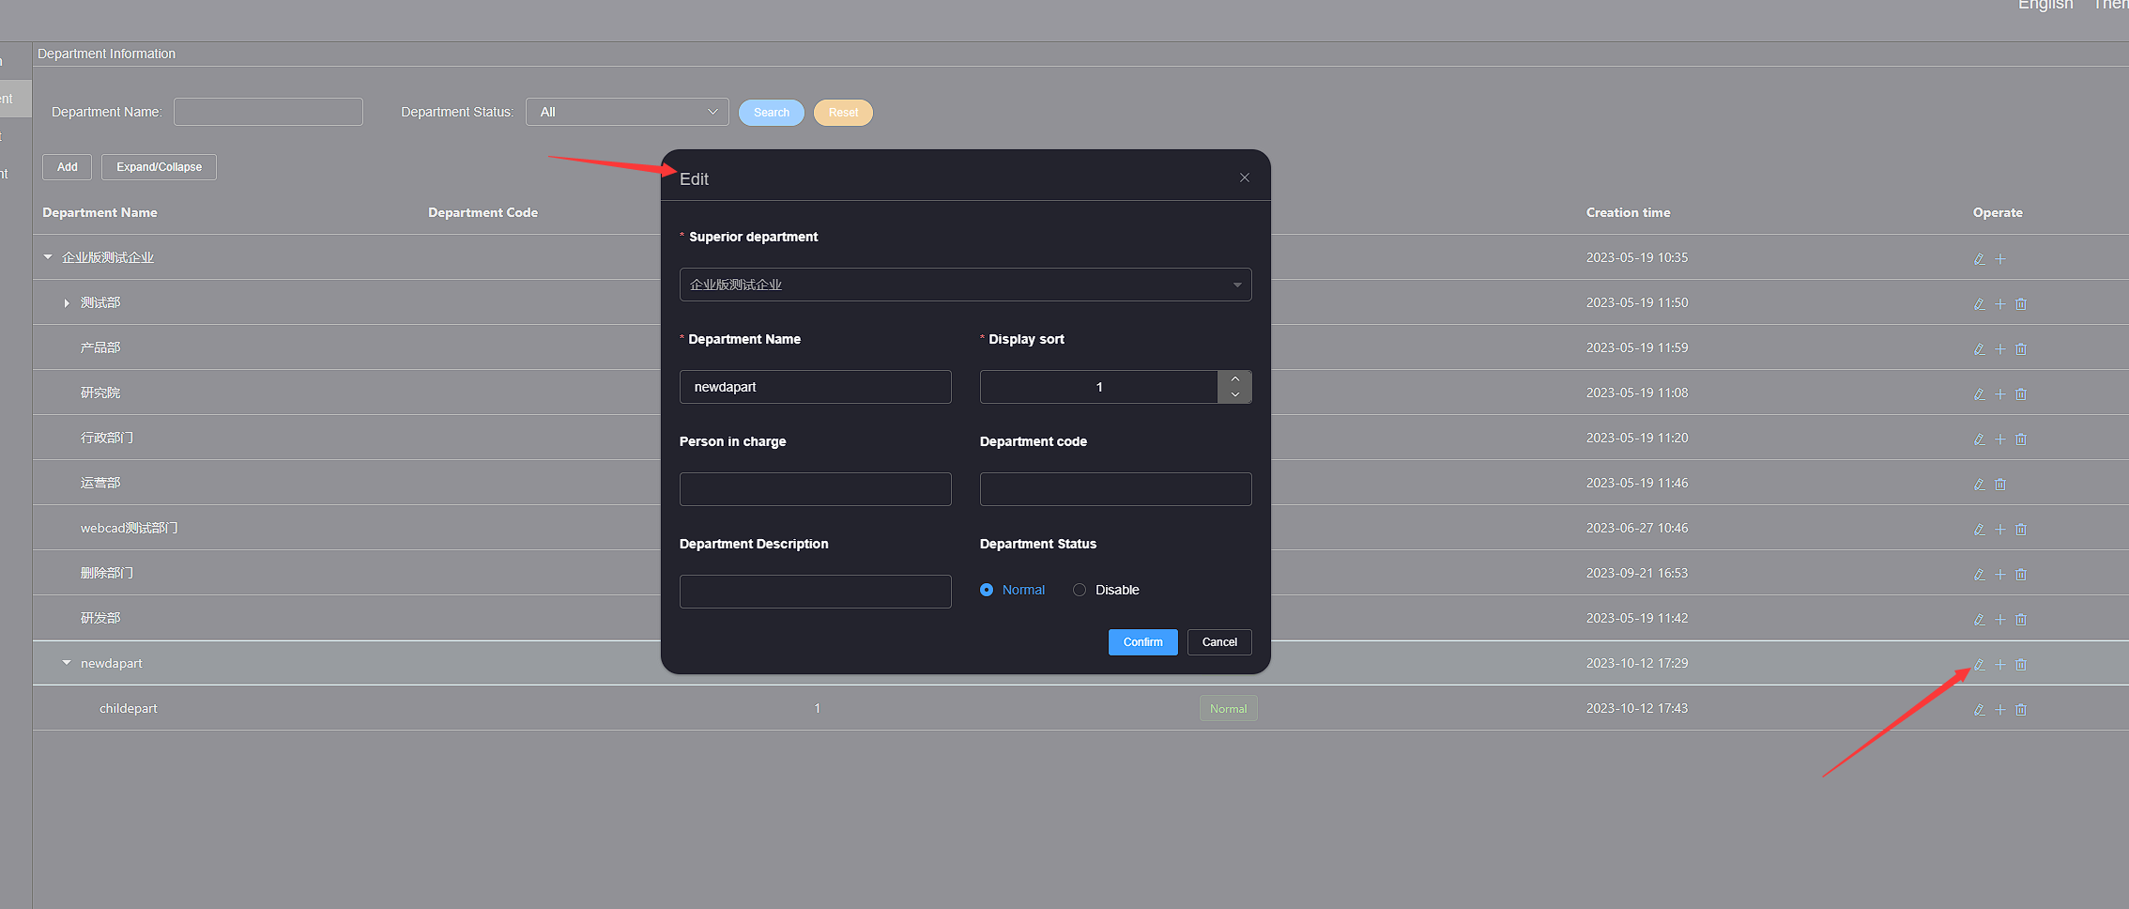2129x909 pixels.
Task: Collapse the 企业版测试企业 tree node
Action: pyautogui.click(x=48, y=257)
